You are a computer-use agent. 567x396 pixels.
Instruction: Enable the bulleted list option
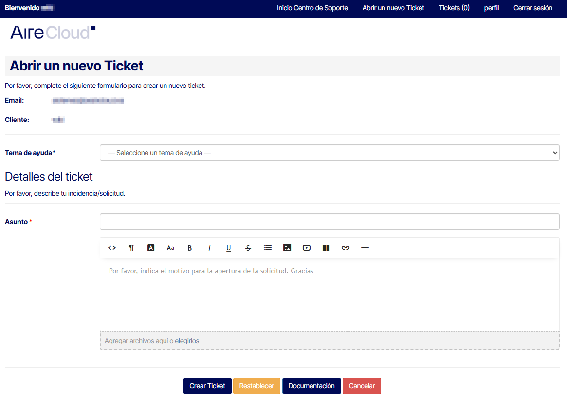(267, 248)
